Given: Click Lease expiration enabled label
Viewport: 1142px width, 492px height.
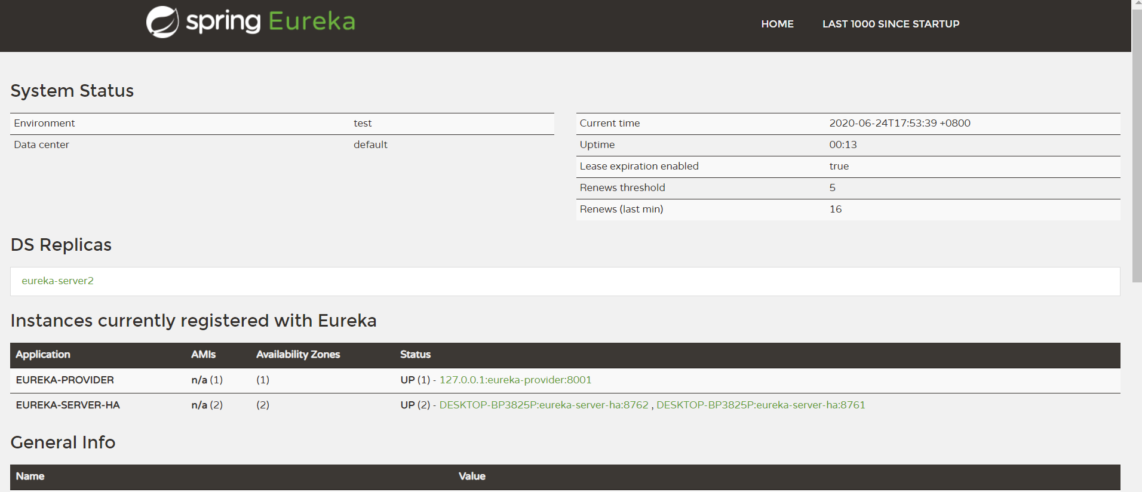Looking at the screenshot, I should coord(639,166).
